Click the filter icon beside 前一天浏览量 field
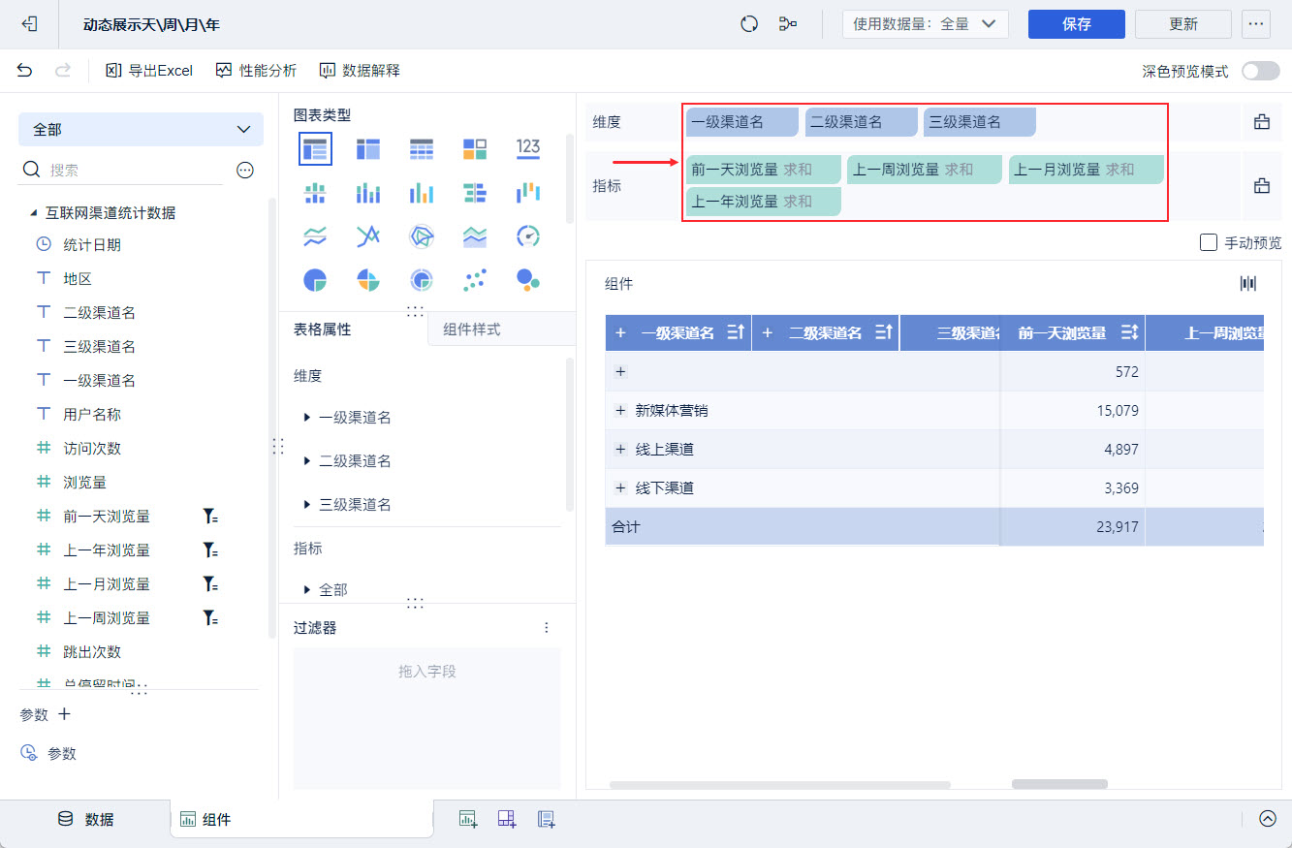This screenshot has width=1292, height=848. point(209,517)
